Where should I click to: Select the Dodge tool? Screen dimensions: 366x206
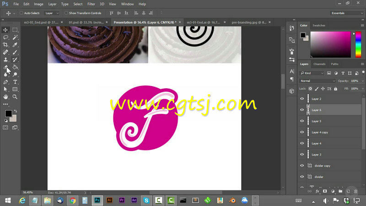(x=15, y=75)
